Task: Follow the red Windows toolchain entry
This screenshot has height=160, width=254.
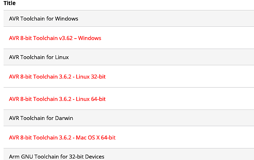Action: (x=55, y=38)
